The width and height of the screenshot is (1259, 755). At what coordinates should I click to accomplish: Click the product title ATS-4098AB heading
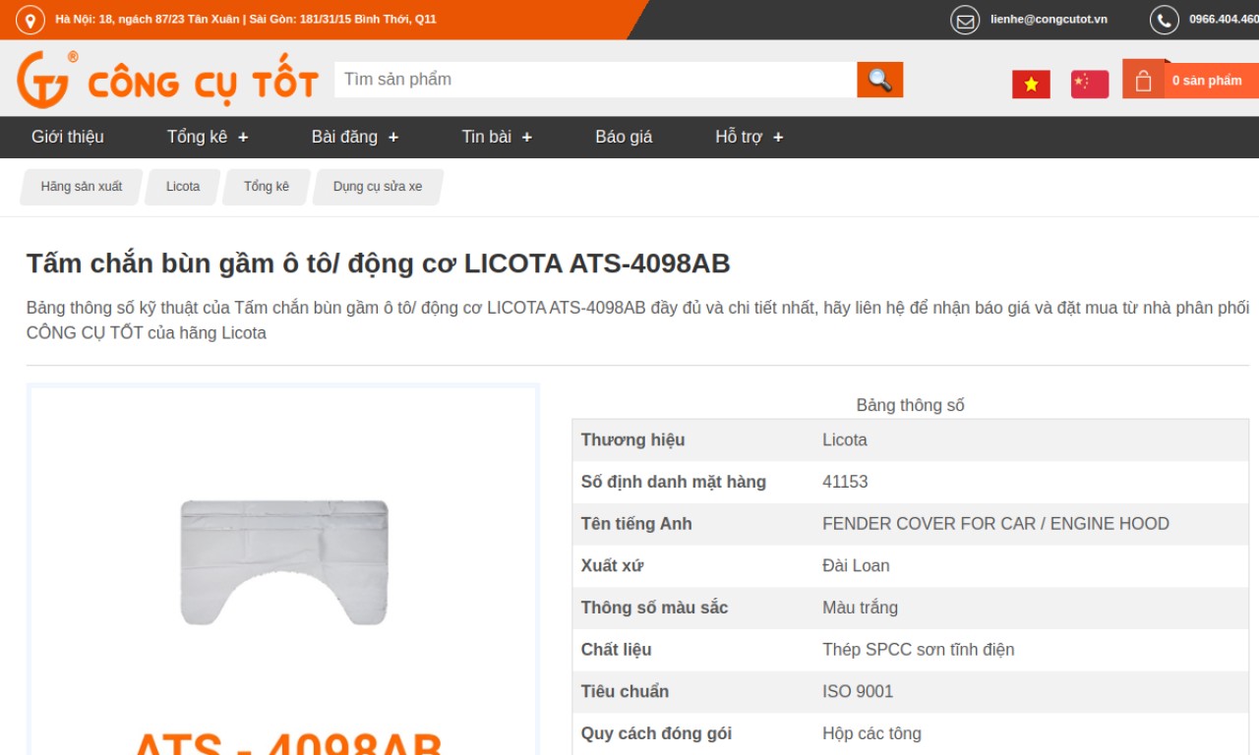379,263
